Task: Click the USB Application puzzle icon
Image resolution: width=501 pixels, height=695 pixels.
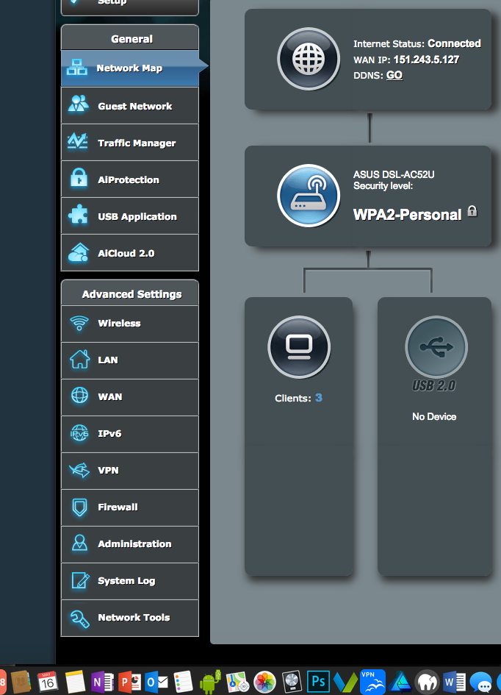Action: (x=79, y=215)
